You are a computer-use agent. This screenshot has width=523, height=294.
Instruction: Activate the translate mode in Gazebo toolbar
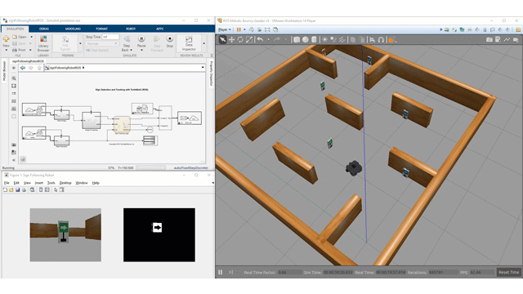point(231,40)
